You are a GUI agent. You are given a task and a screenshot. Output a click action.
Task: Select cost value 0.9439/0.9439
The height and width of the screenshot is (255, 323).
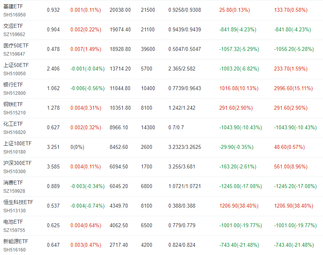[184, 30]
